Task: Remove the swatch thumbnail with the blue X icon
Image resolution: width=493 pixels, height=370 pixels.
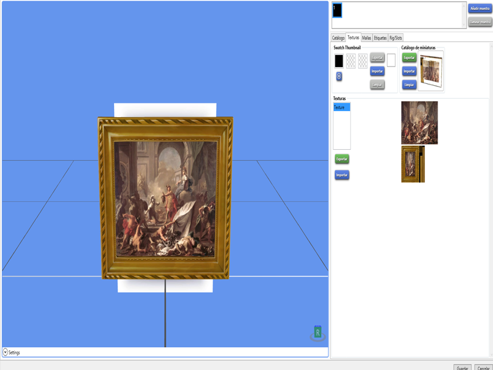Action: tap(339, 76)
